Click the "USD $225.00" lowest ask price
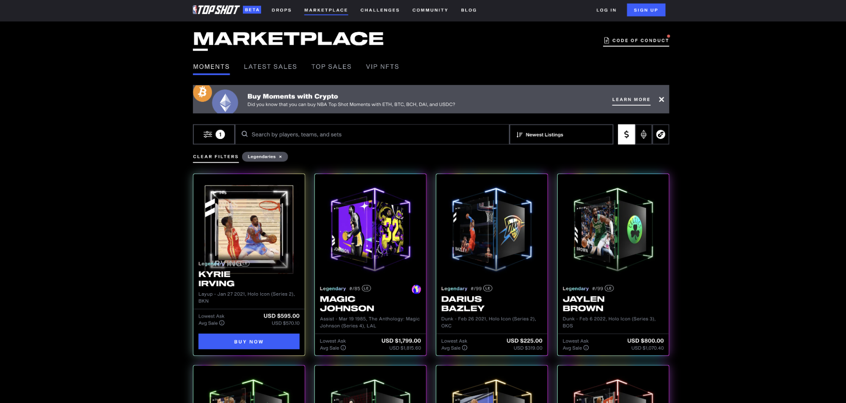Viewport: 846px width, 403px height. (524, 341)
